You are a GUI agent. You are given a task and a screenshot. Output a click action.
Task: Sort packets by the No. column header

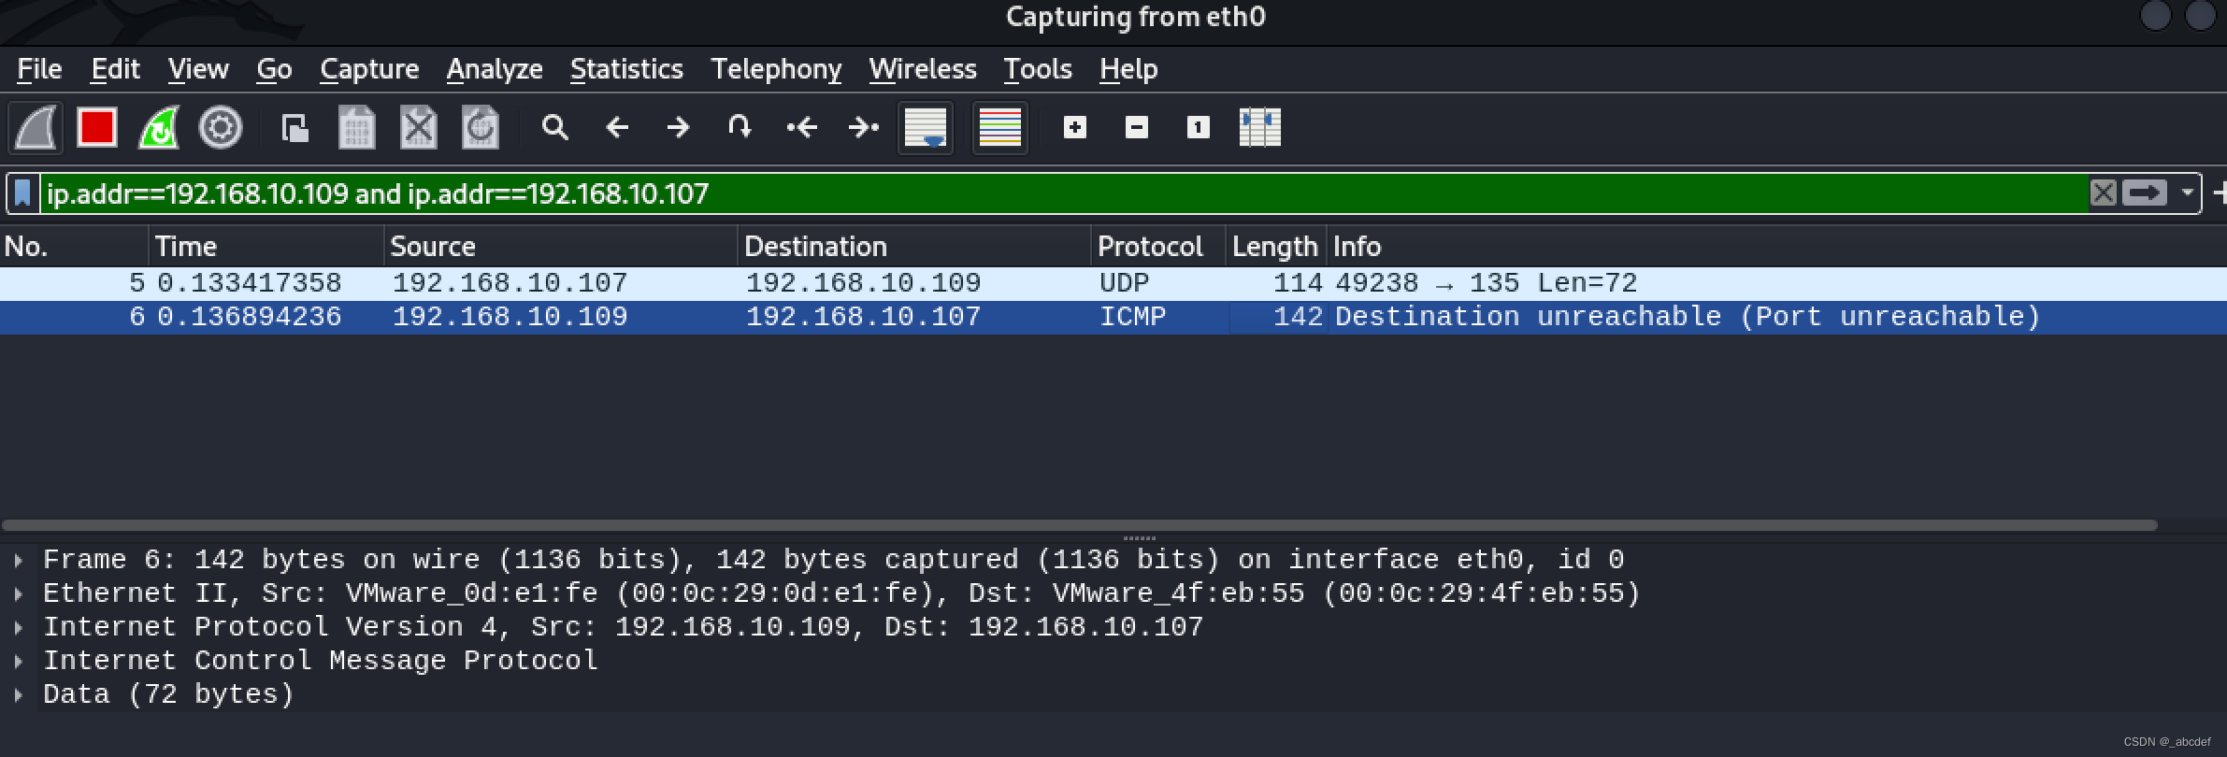pyautogui.click(x=74, y=247)
